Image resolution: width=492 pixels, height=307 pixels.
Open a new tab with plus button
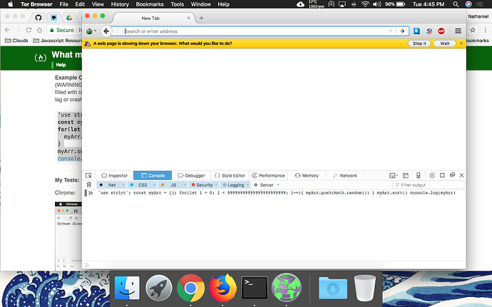pyautogui.click(x=202, y=19)
